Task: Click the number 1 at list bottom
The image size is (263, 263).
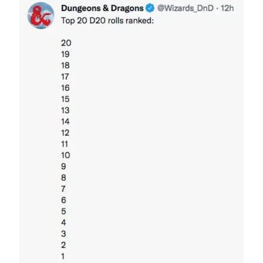Action: [63, 256]
